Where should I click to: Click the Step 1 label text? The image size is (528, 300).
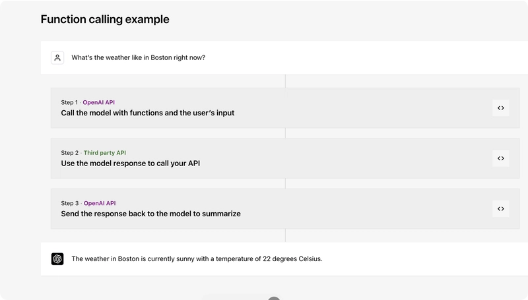pos(69,102)
